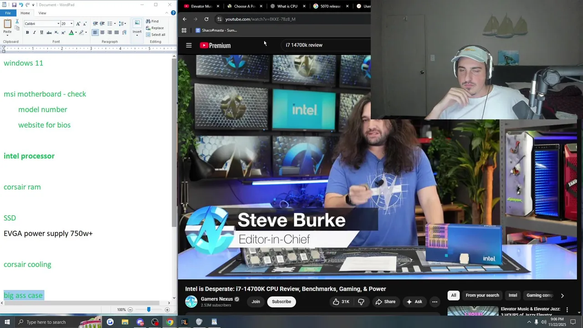Switch to the What is CPU tab
Viewport: 583px width, 328px height.
tap(287, 6)
